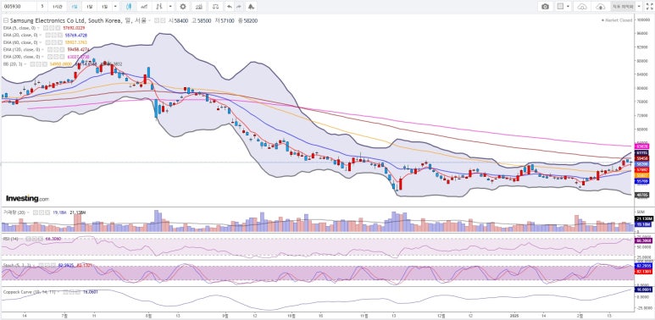Click the bar style toolbar icon
The width and height of the screenshot is (655, 320).
(158, 7)
